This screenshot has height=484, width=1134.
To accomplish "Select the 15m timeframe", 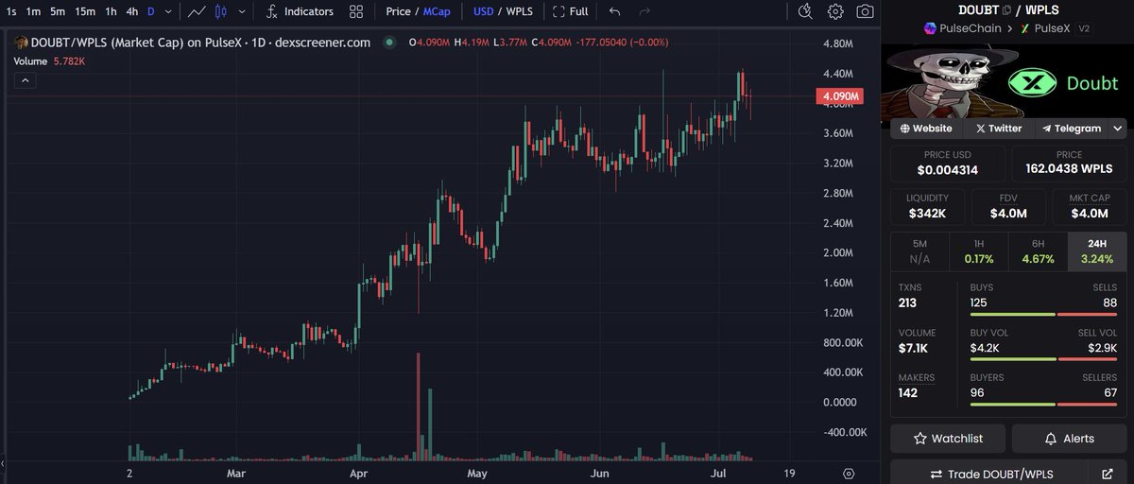I will click(x=85, y=11).
